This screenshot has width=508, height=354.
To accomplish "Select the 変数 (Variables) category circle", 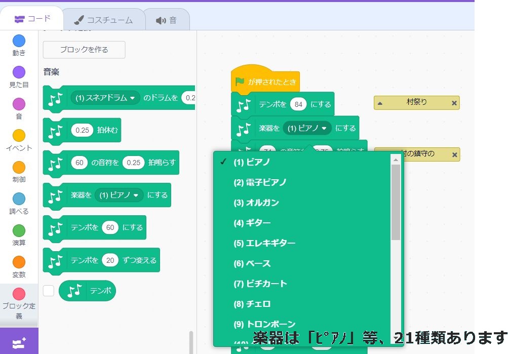I will 19,262.
